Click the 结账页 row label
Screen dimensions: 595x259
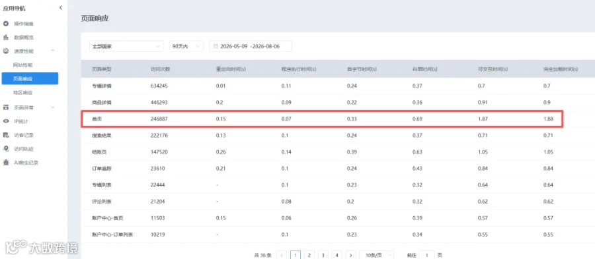click(99, 152)
